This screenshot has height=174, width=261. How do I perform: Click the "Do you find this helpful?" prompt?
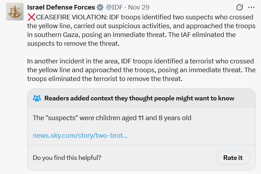coord(67,158)
